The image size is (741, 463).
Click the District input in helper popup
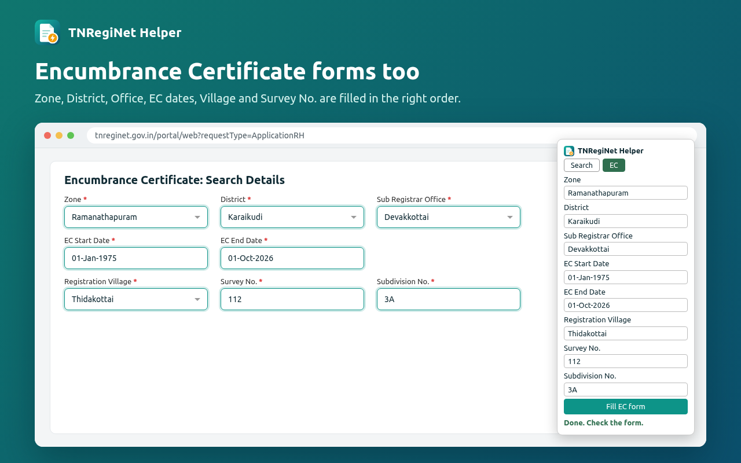[626, 221]
